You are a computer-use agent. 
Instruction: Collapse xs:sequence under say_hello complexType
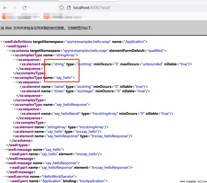click(15, 82)
